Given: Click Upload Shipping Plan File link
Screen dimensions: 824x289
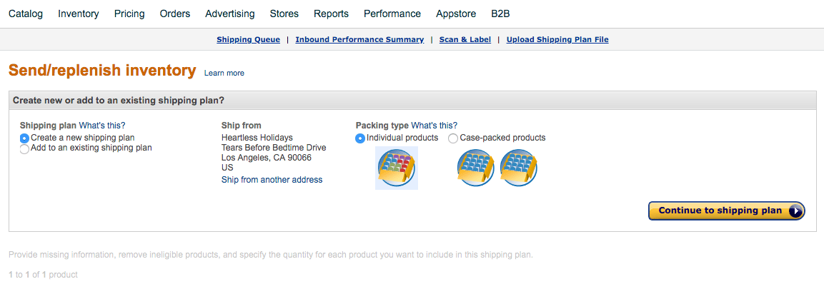Looking at the screenshot, I should (x=557, y=39).
